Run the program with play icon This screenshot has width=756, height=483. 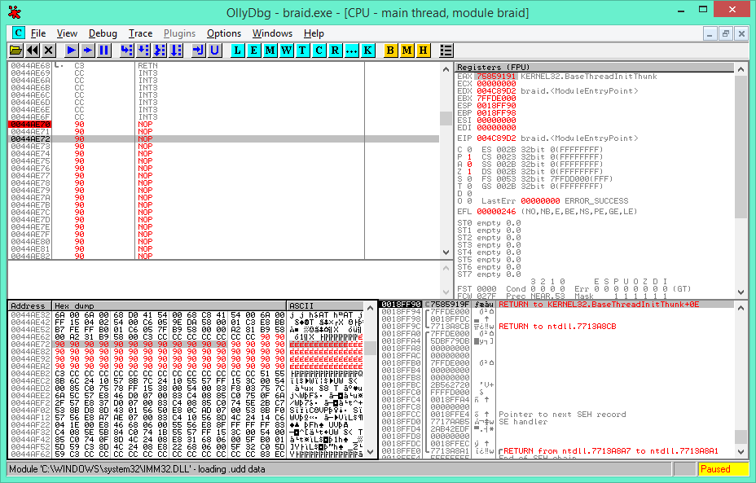tap(72, 50)
